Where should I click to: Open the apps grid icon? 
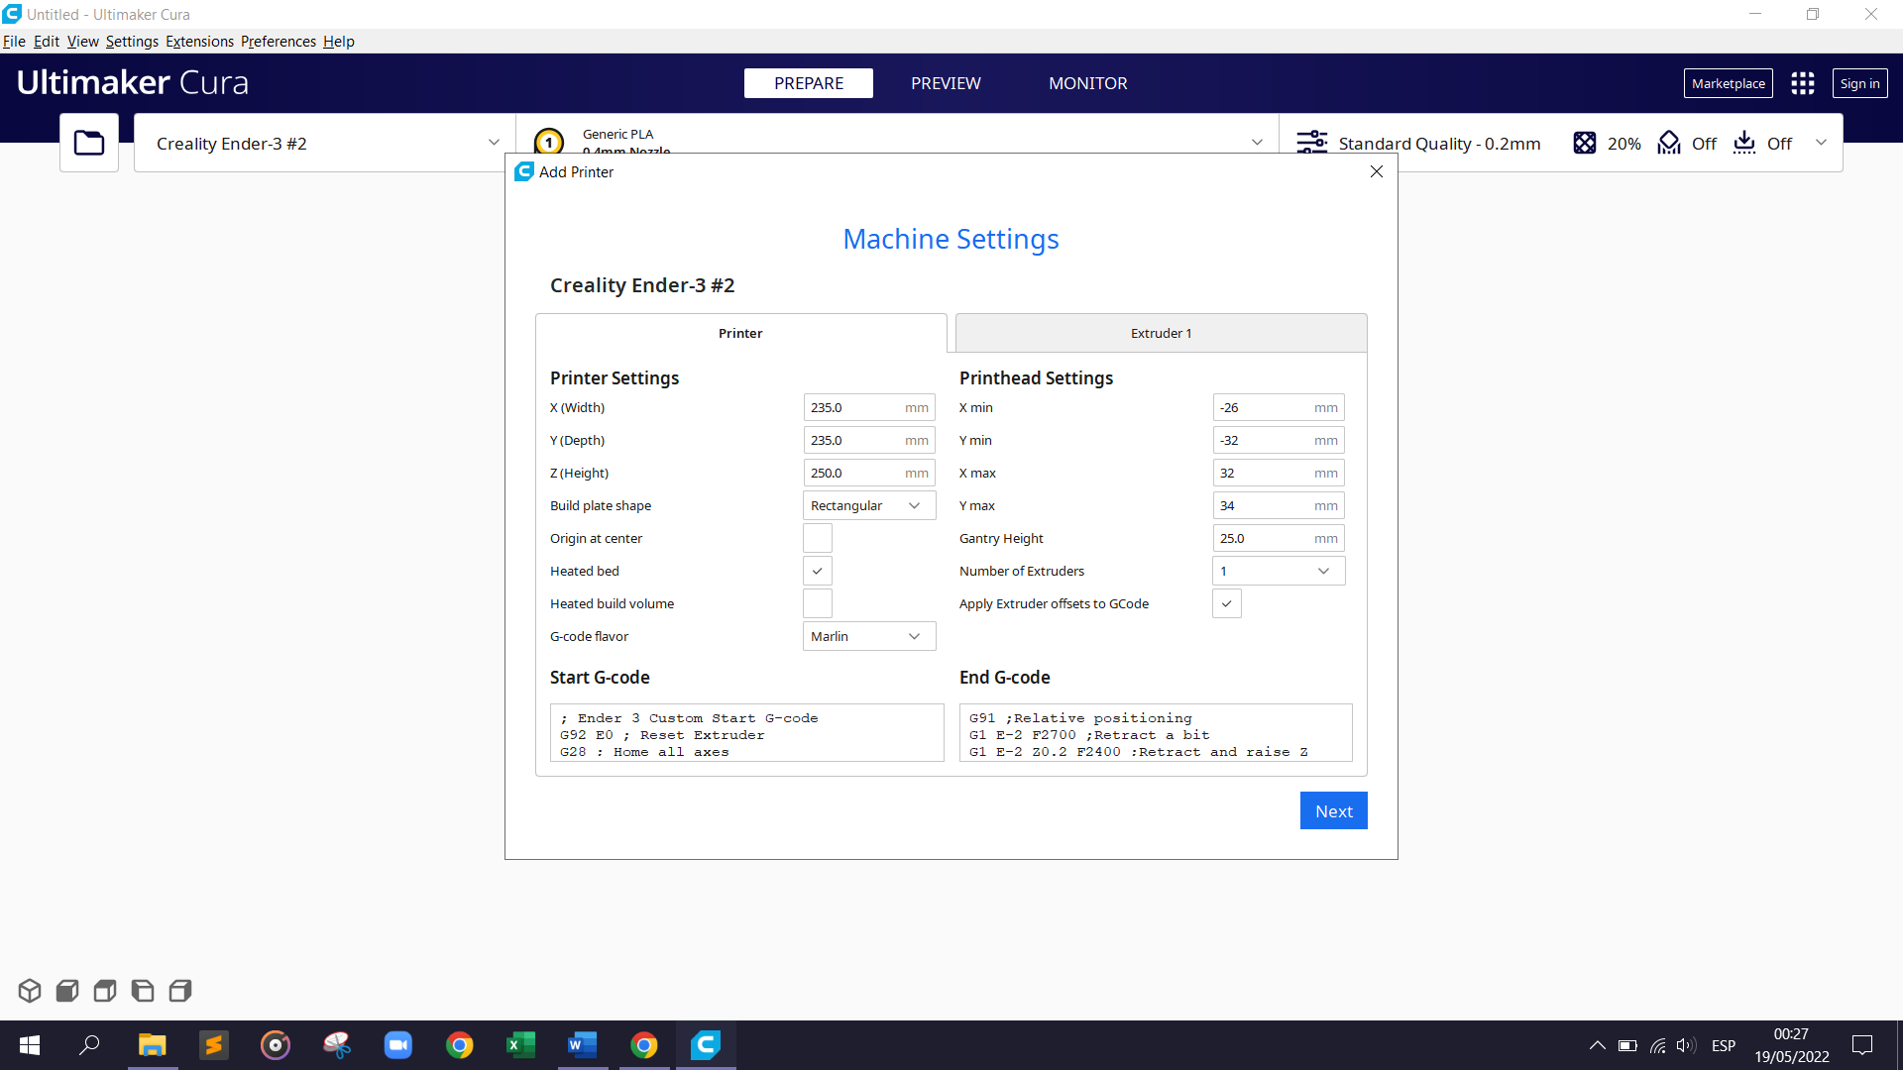(x=1802, y=83)
